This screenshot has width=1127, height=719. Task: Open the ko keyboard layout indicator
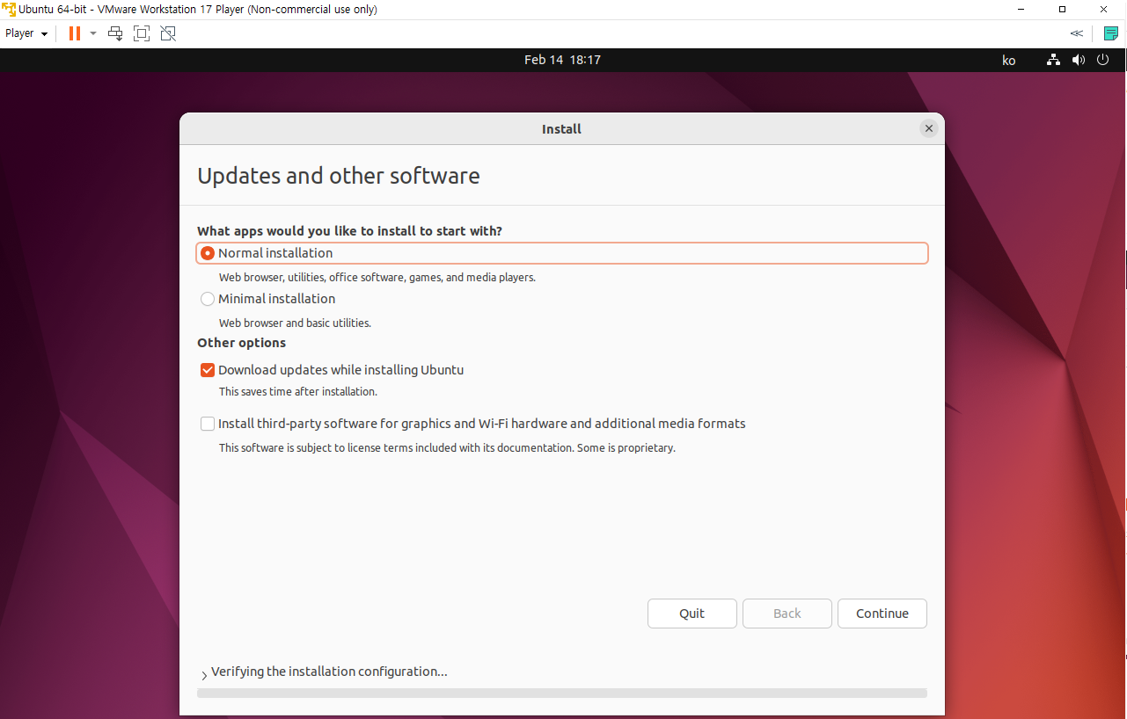tap(1008, 60)
